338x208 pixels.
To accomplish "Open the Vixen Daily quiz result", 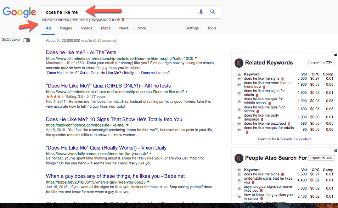I will coord(106,148).
